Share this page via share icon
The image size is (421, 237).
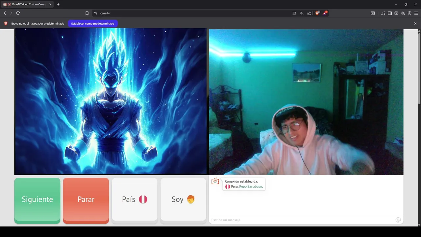tap(309, 13)
